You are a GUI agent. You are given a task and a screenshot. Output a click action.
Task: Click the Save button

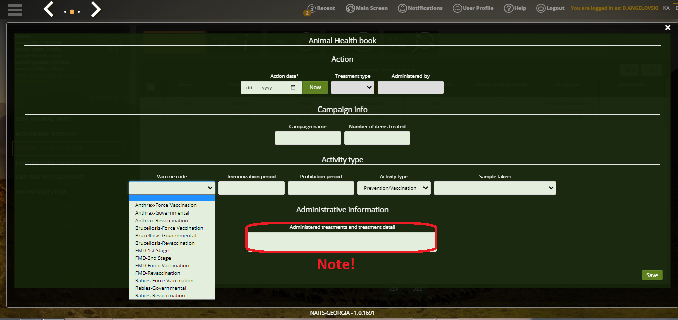click(x=652, y=275)
